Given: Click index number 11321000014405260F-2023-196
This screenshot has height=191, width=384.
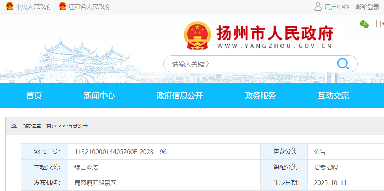Looking at the screenshot, I should coord(121,152).
